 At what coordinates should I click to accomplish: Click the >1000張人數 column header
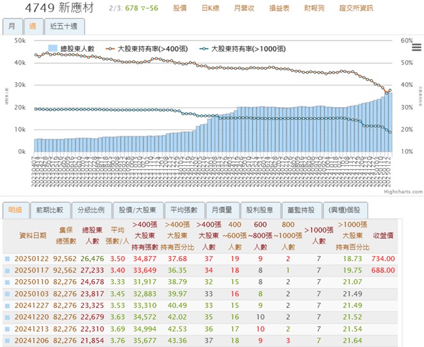[x=319, y=236]
